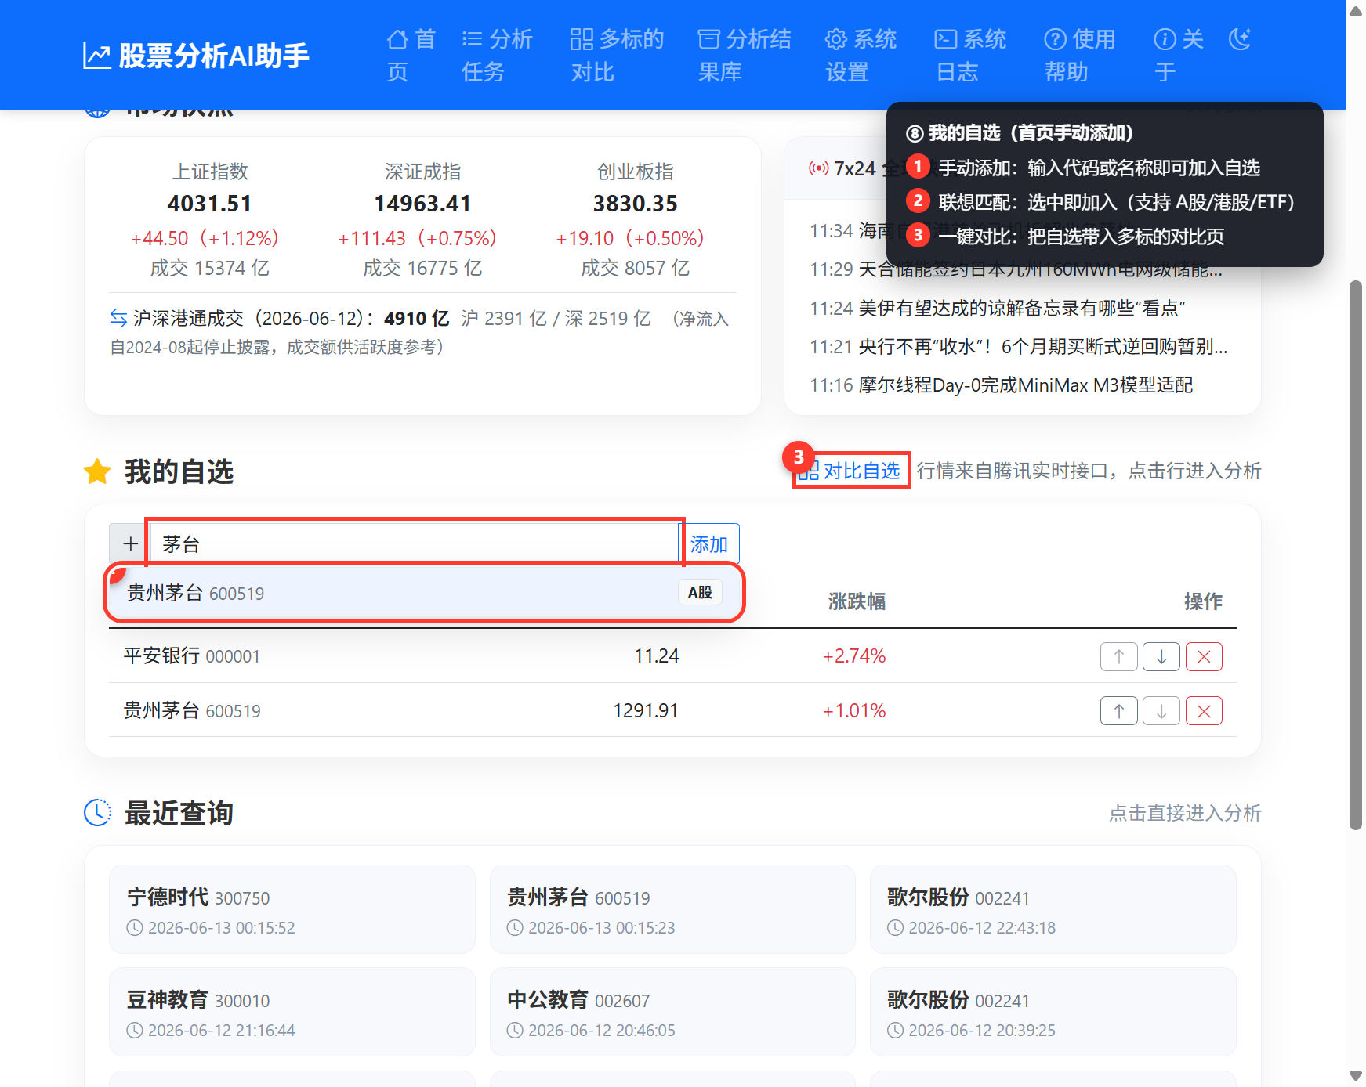Screen dimensions: 1366x1087
Task: Open 系统设置 nav item
Action: pos(861,56)
